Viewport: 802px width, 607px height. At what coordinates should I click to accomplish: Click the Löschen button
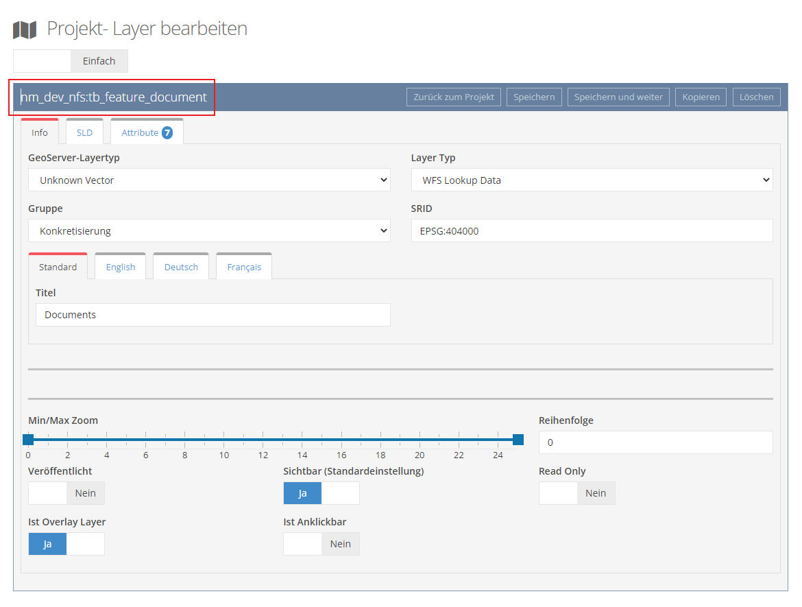click(x=757, y=97)
